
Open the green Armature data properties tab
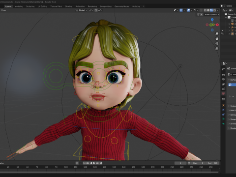pyautogui.click(x=223, y=119)
